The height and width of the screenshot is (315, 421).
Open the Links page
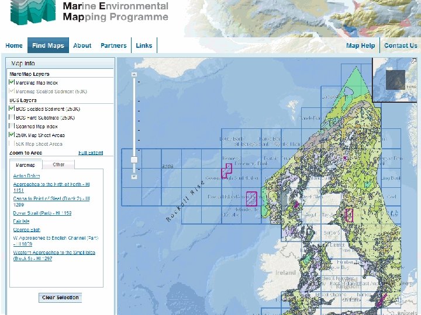144,45
